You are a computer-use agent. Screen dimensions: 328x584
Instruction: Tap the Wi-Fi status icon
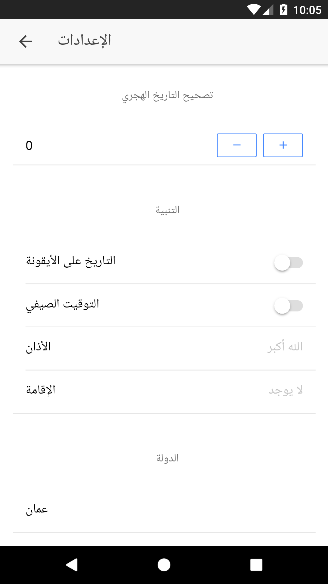point(253,10)
